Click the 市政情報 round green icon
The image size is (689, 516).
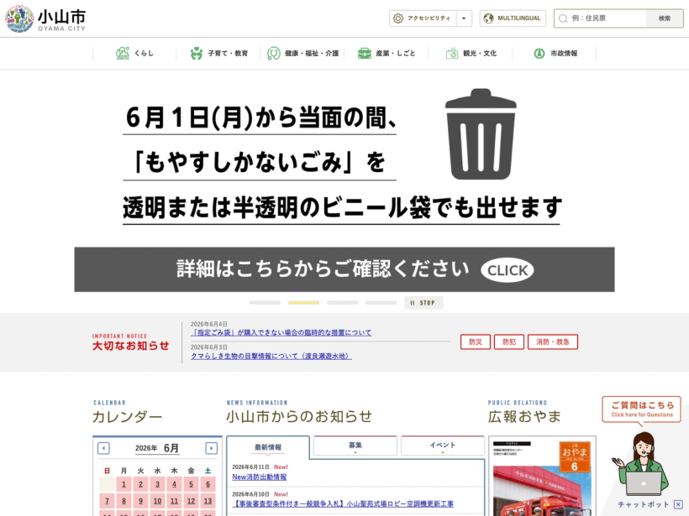539,54
